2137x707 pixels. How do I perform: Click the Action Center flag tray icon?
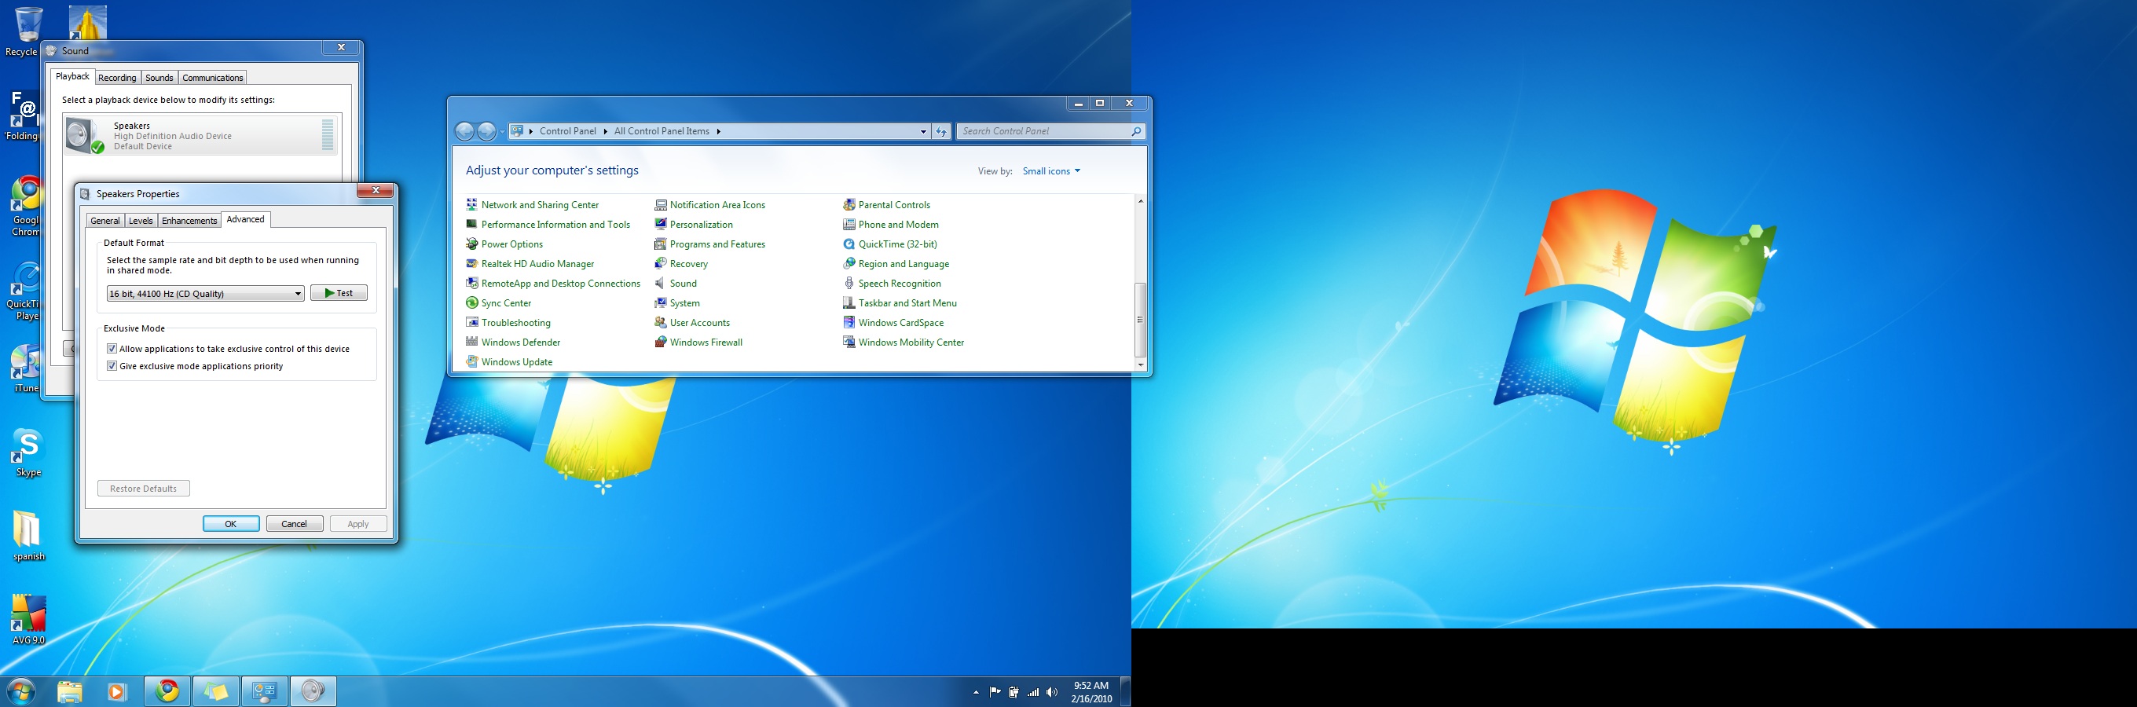click(995, 692)
